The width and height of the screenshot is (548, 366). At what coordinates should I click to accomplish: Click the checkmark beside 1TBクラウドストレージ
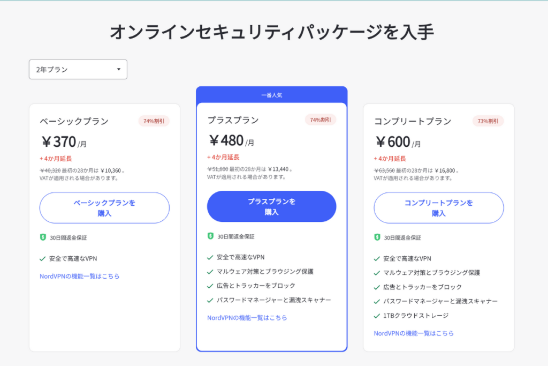(x=377, y=316)
